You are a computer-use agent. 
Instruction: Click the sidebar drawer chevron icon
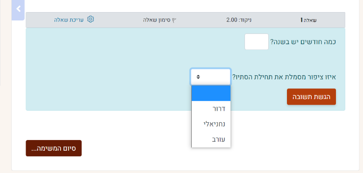click(18, 9)
